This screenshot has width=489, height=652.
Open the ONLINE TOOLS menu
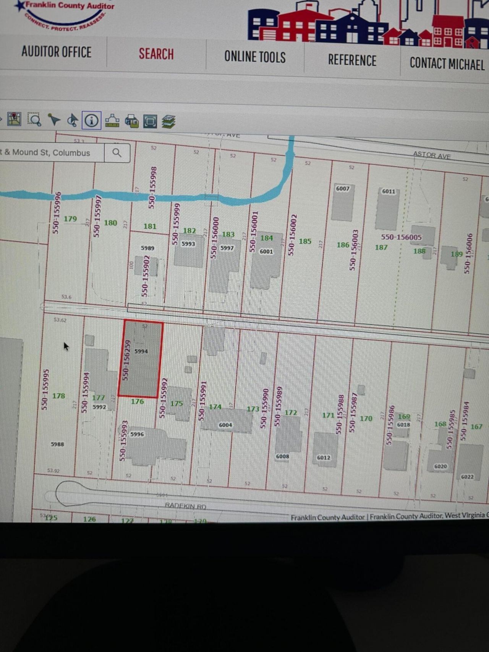(255, 57)
